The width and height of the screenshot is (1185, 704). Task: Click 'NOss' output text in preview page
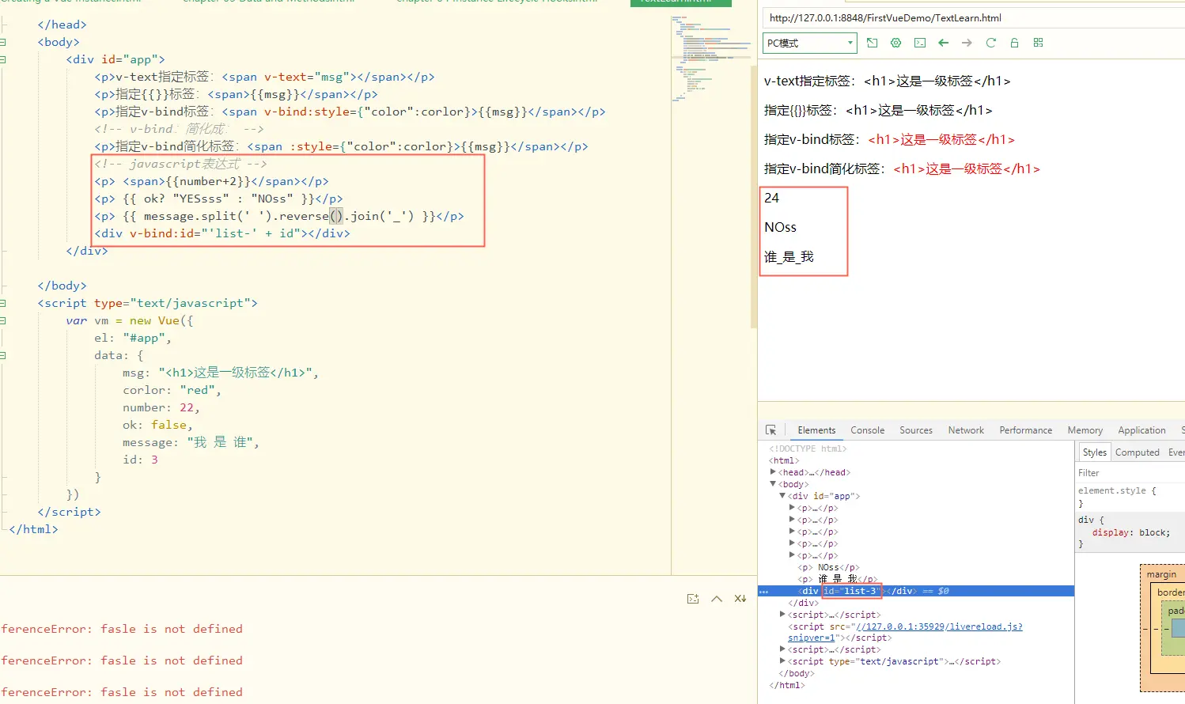click(781, 227)
